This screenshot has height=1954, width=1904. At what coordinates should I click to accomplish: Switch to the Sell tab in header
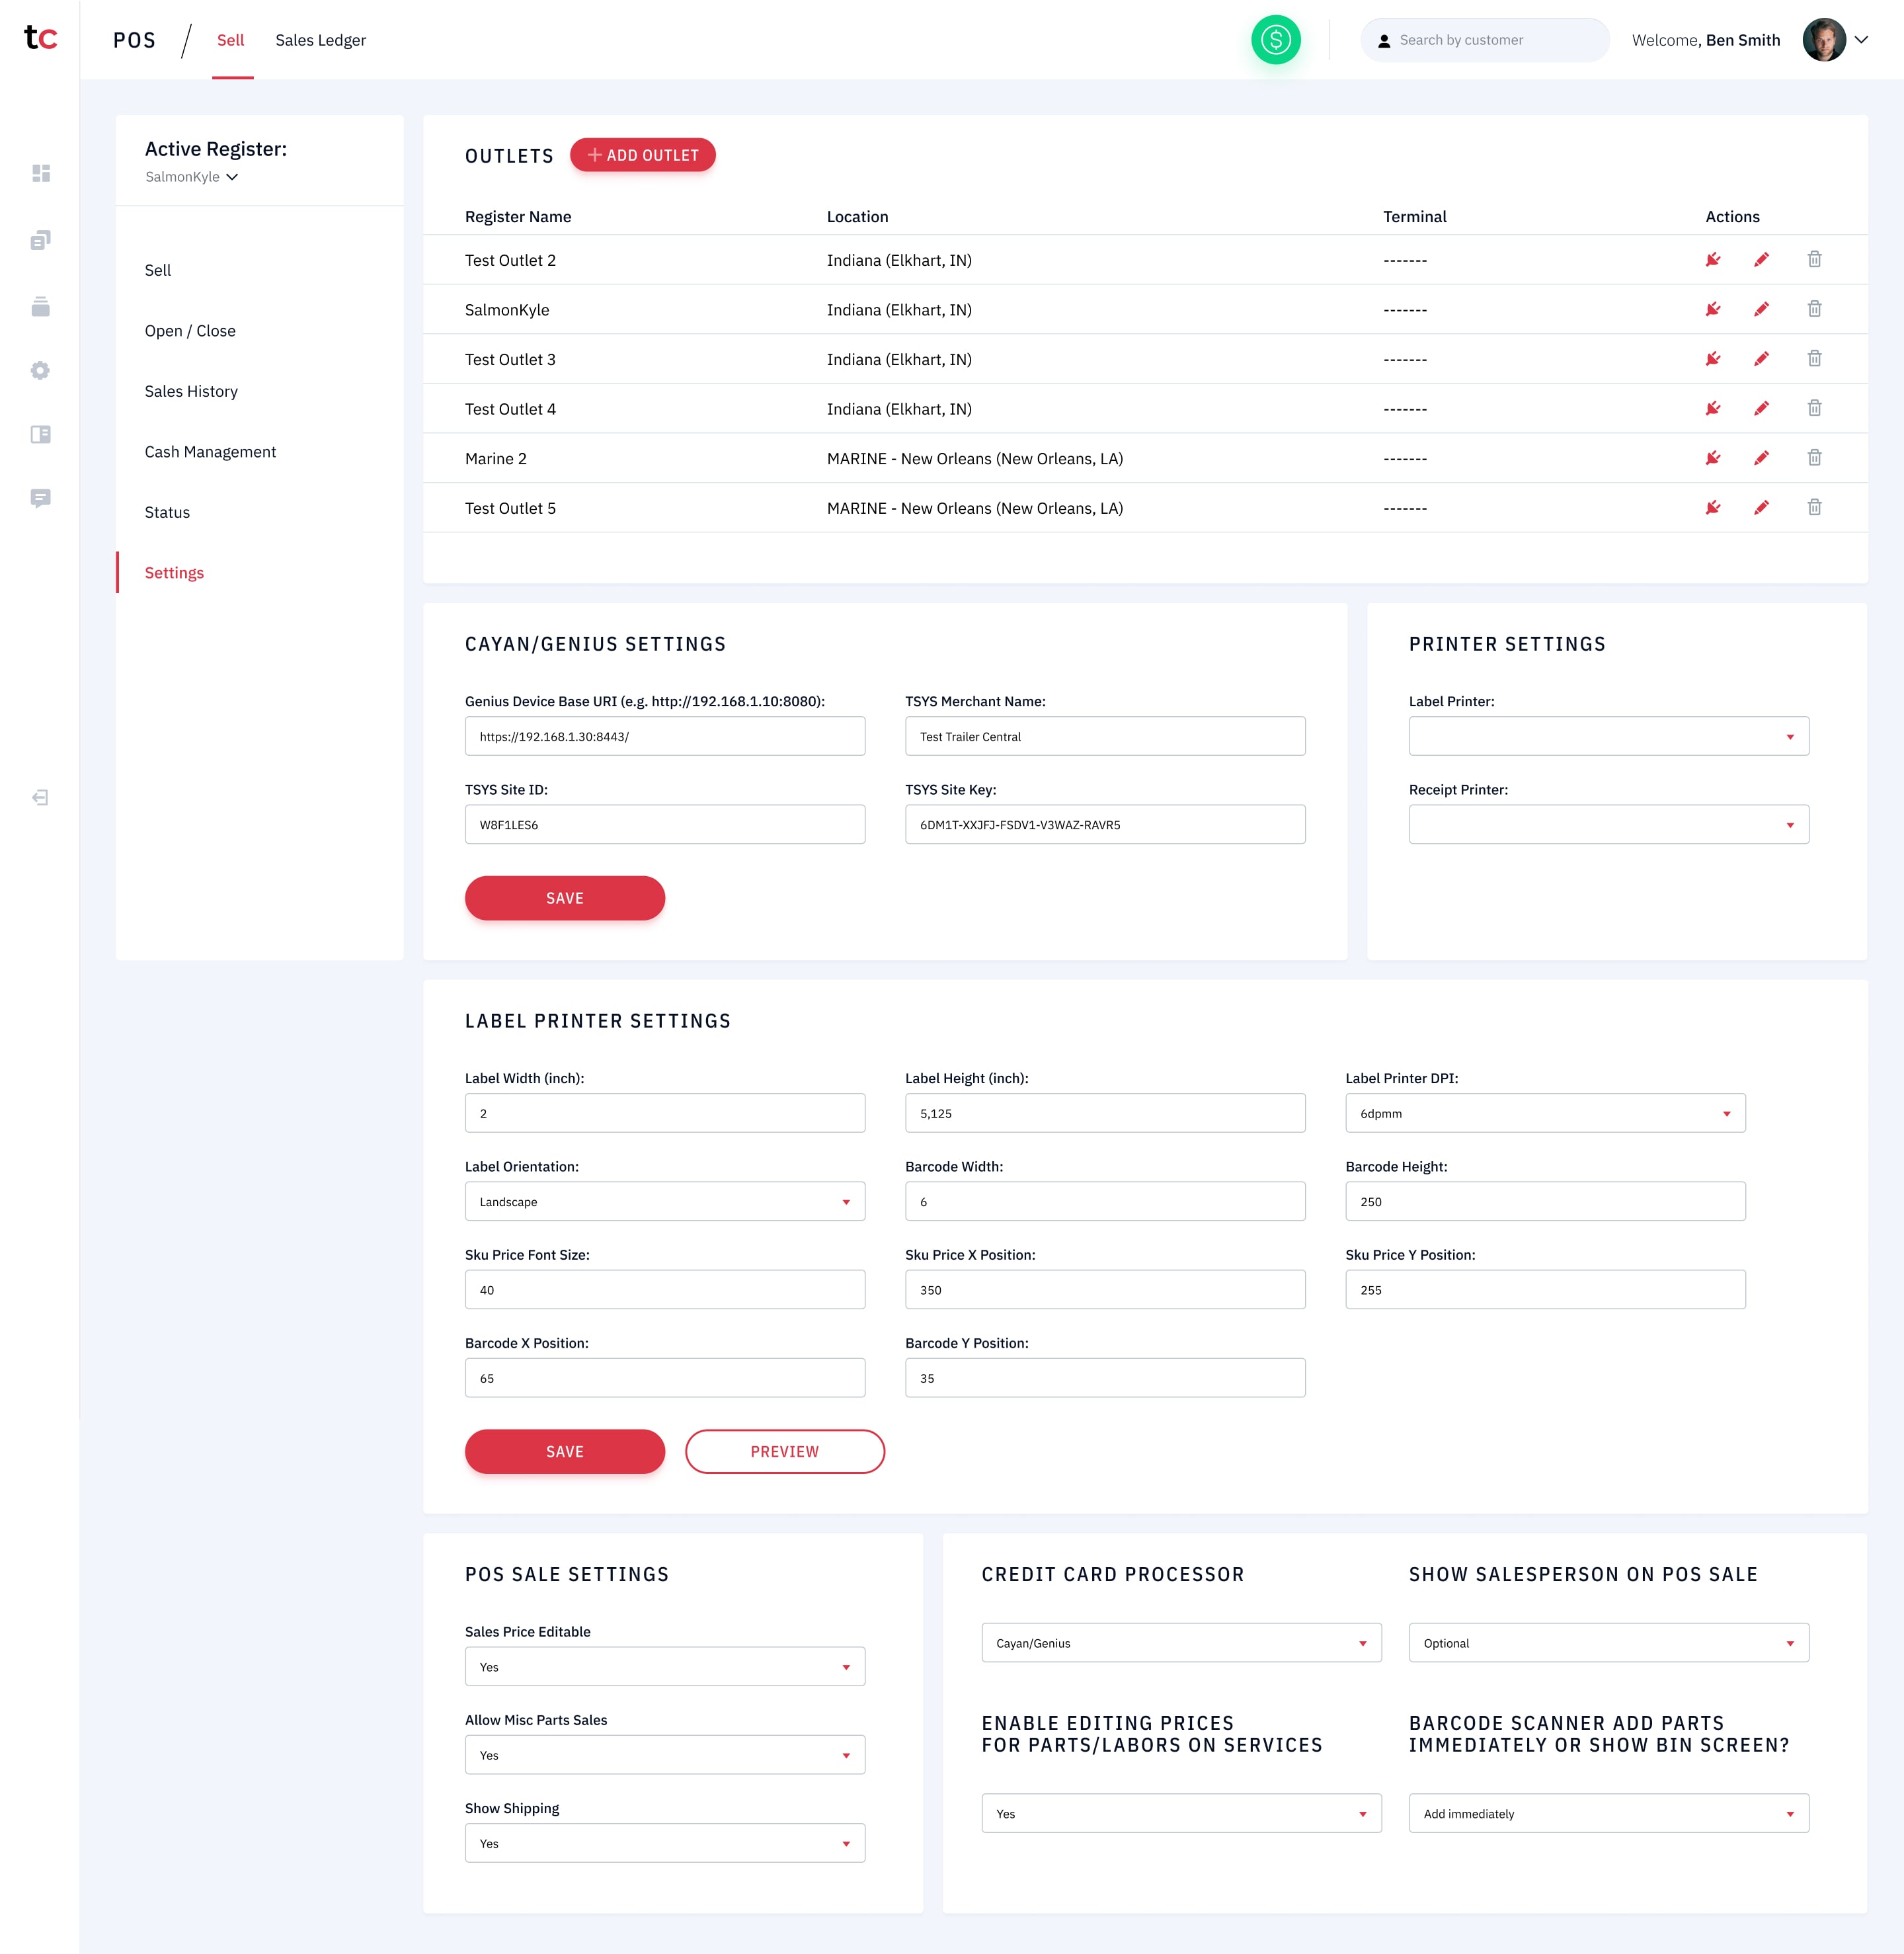coord(231,40)
